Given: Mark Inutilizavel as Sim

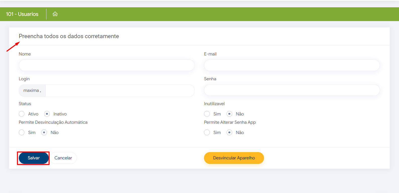Looking at the screenshot, I should [x=207, y=114].
